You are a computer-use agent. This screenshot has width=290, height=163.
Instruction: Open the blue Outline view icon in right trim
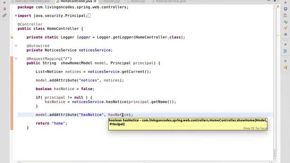point(285,51)
